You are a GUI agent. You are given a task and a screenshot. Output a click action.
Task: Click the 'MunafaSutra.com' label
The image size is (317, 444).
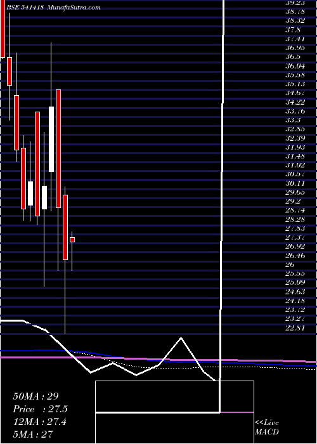point(74,8)
